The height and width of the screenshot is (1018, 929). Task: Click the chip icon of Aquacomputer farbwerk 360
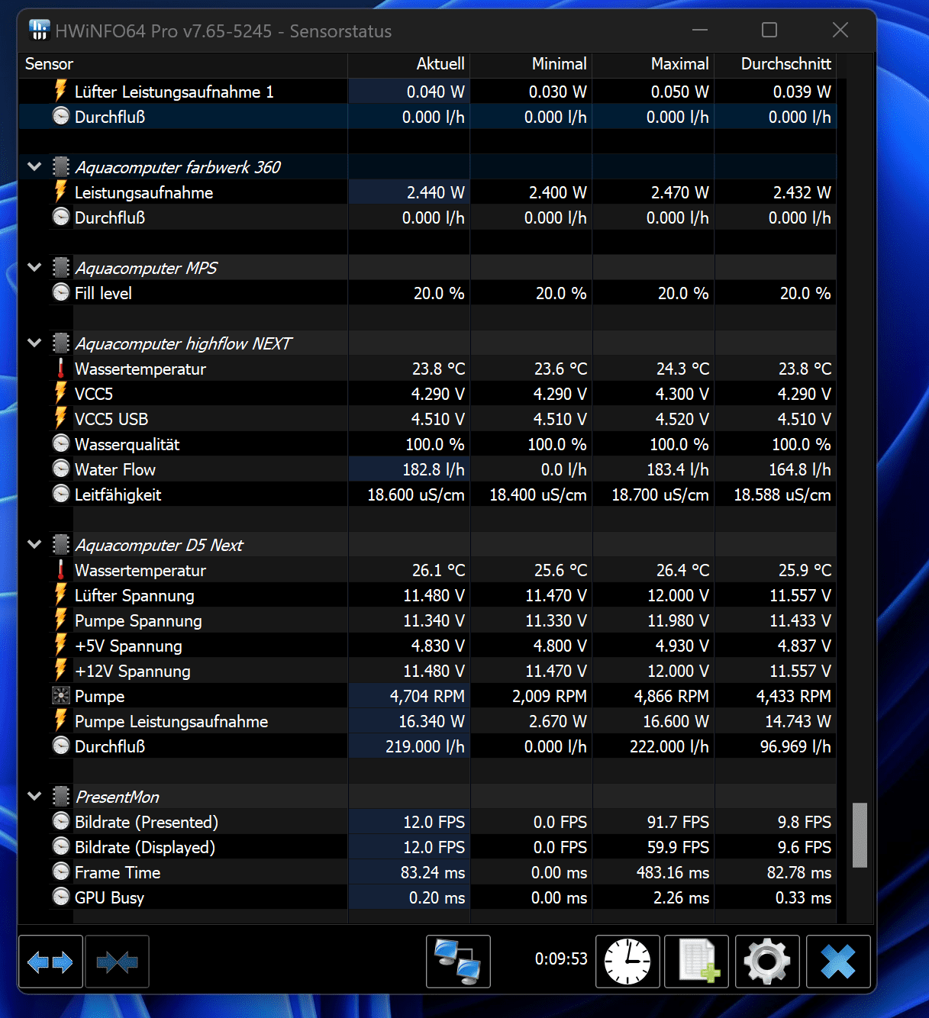coord(61,167)
